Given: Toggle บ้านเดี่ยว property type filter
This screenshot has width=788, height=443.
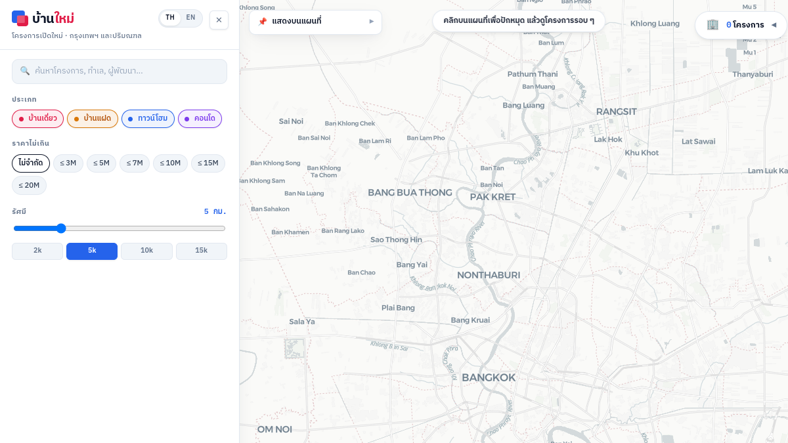Looking at the screenshot, I should [x=37, y=119].
